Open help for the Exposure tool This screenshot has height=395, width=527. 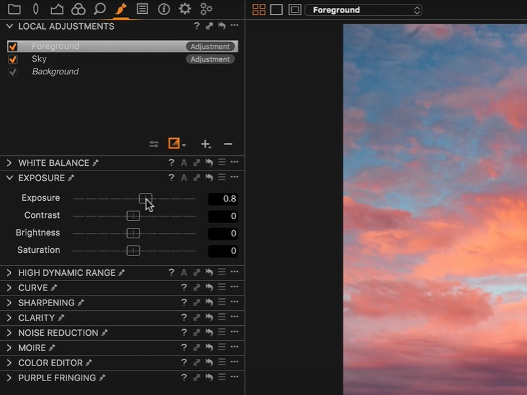tap(171, 178)
